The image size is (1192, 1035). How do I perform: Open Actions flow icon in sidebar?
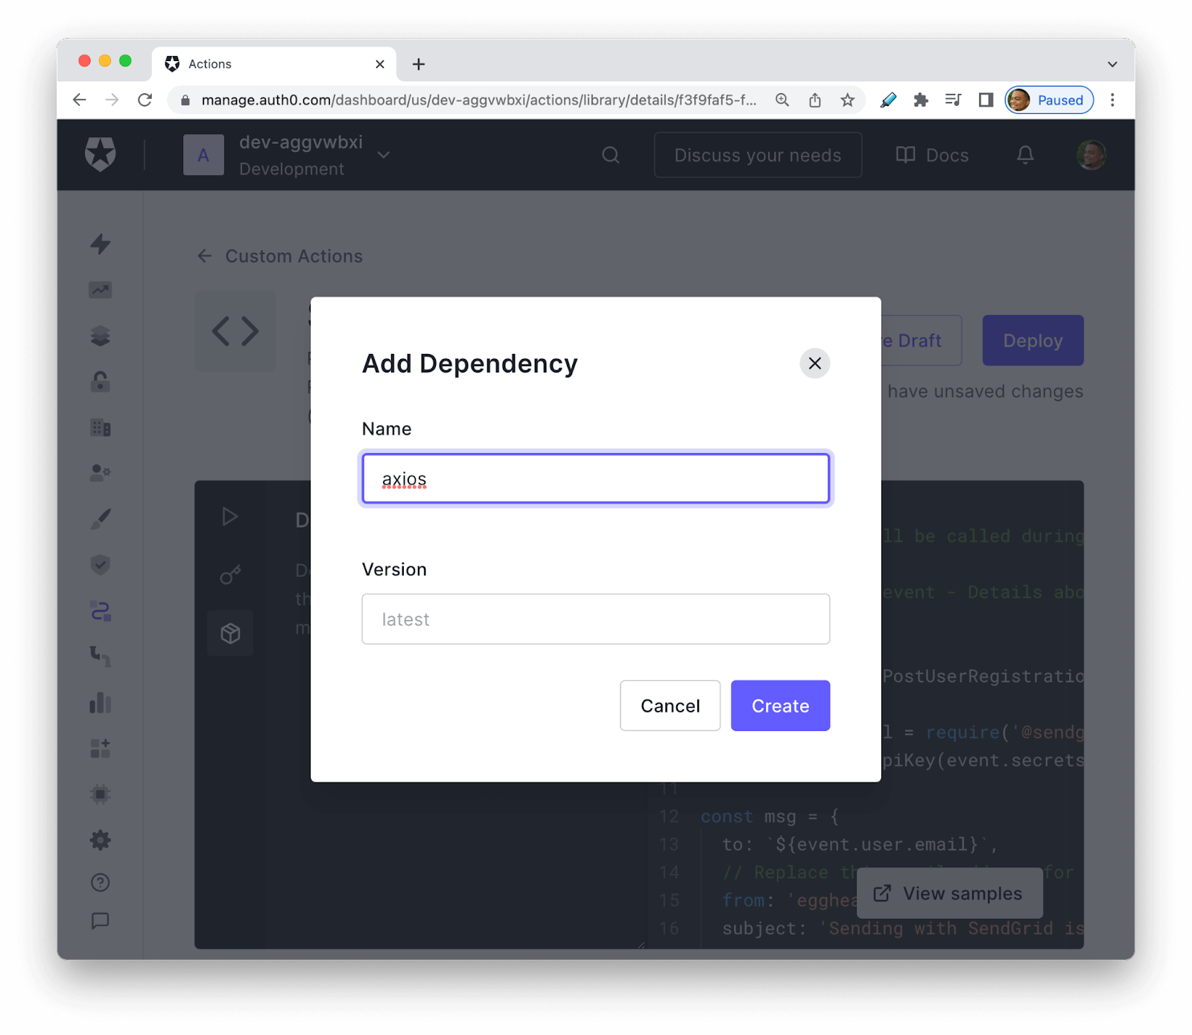click(x=101, y=611)
